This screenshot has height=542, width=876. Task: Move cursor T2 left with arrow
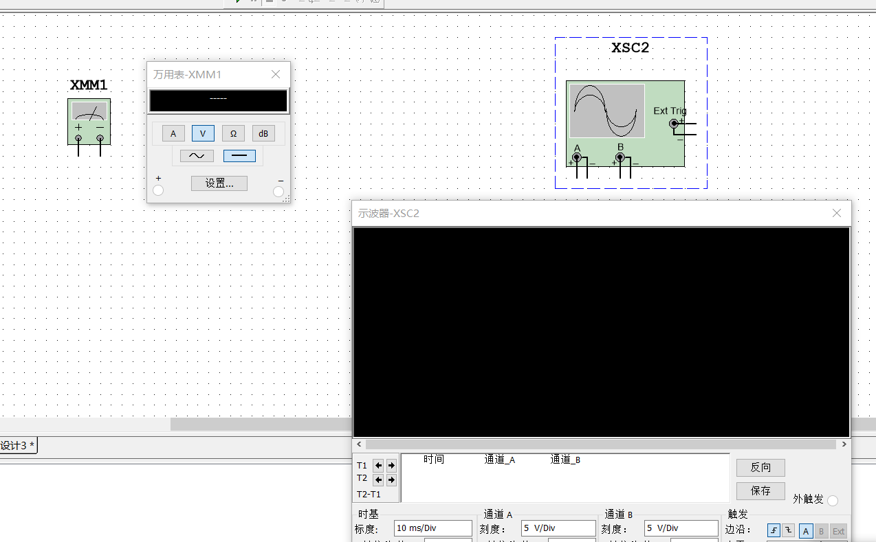coord(378,480)
